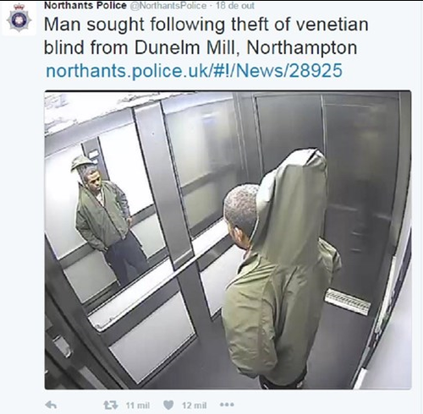Image resolution: width=423 pixels, height=414 pixels.
Task: Follow the northants.police.uk/#!/News/28925 link
Action: 194,70
